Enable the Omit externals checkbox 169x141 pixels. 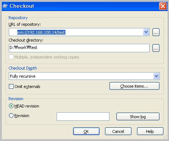(x=11, y=86)
